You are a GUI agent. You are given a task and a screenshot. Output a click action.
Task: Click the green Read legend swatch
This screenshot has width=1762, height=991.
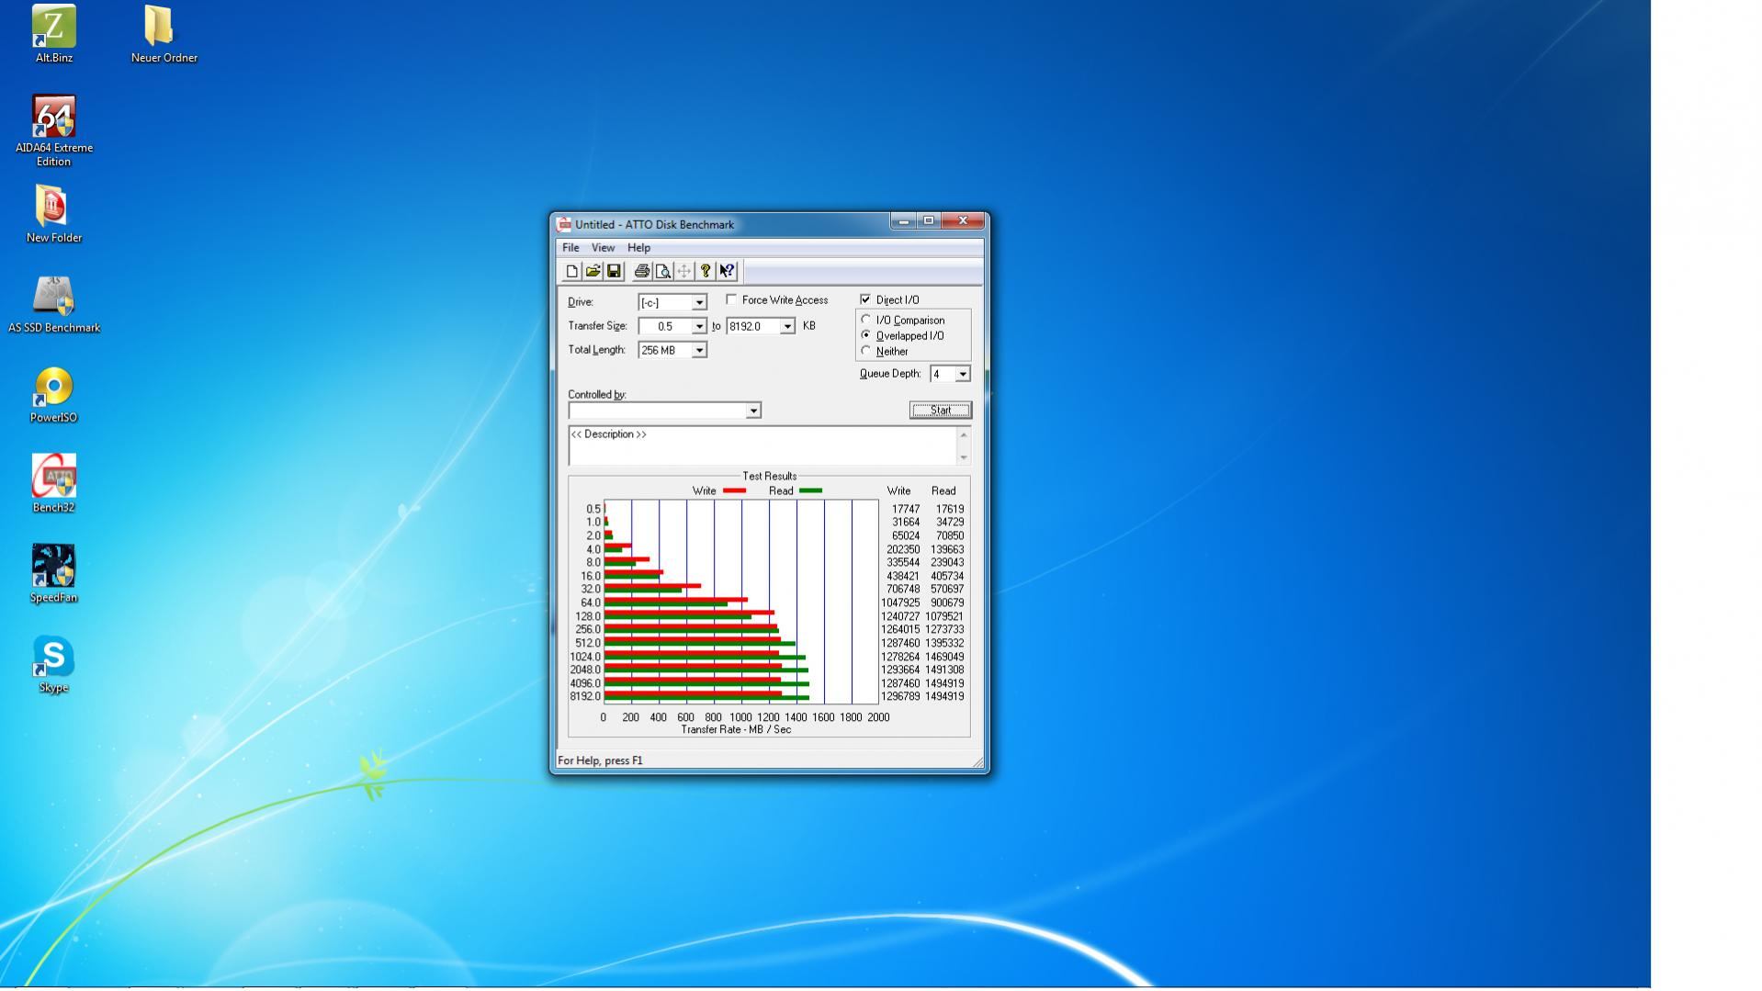810,490
